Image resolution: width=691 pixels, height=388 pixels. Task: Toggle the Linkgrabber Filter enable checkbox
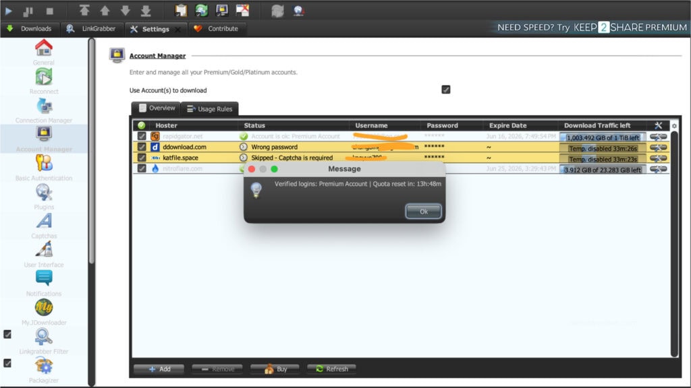pyautogui.click(x=7, y=334)
